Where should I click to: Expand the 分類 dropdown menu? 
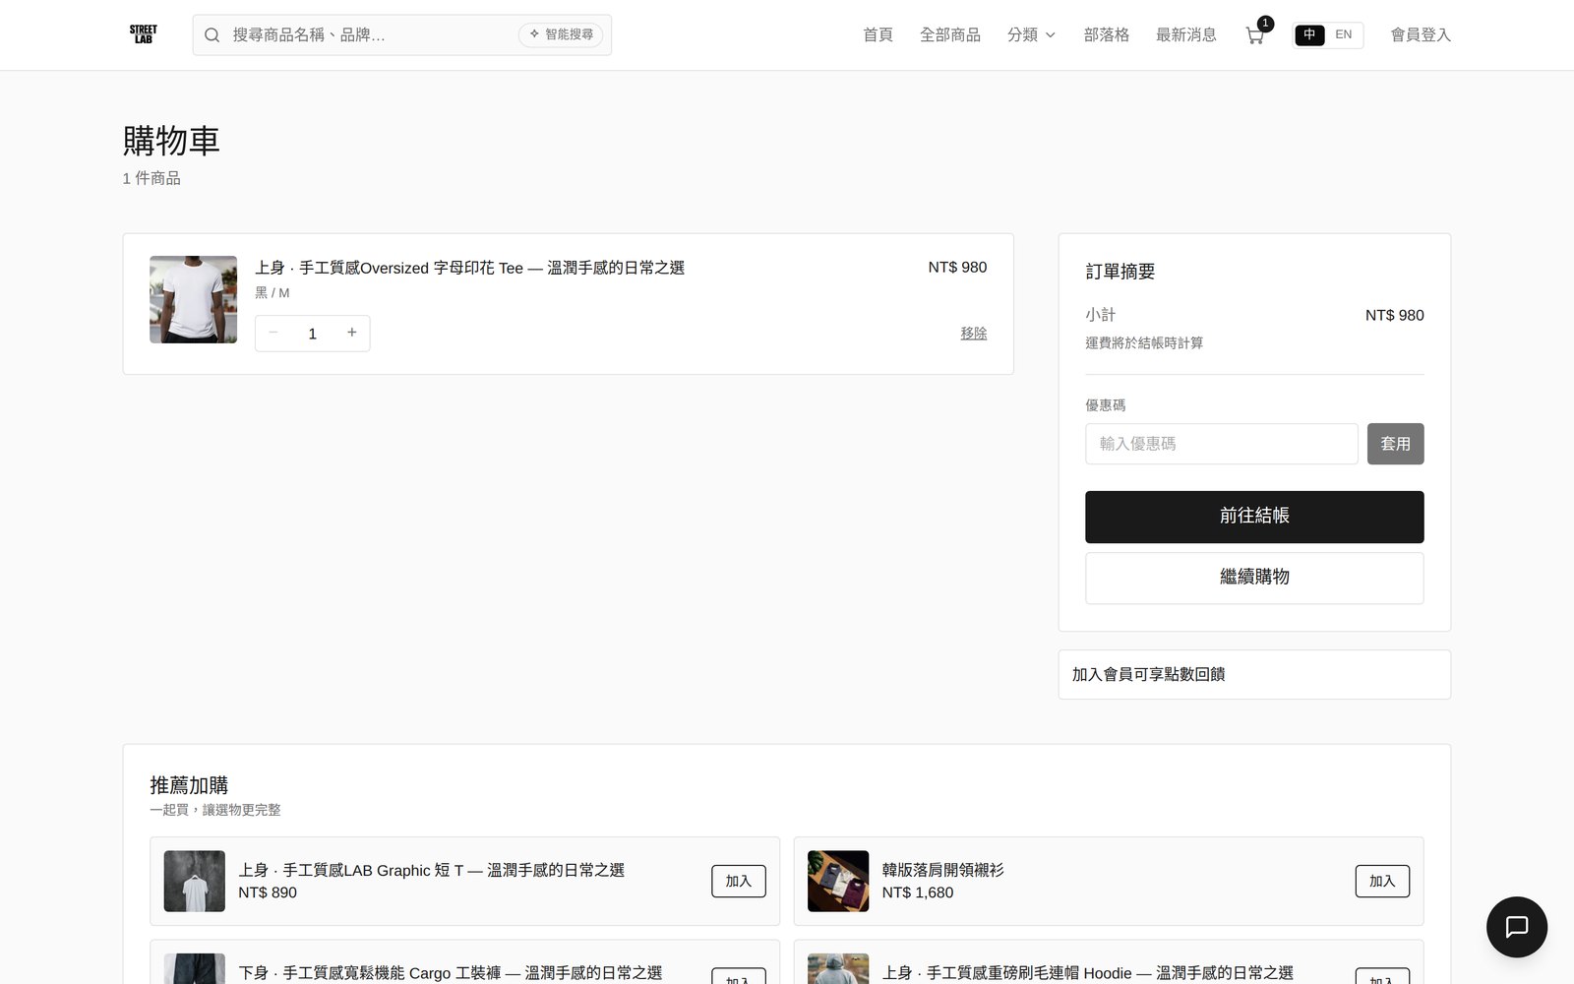(x=1031, y=34)
